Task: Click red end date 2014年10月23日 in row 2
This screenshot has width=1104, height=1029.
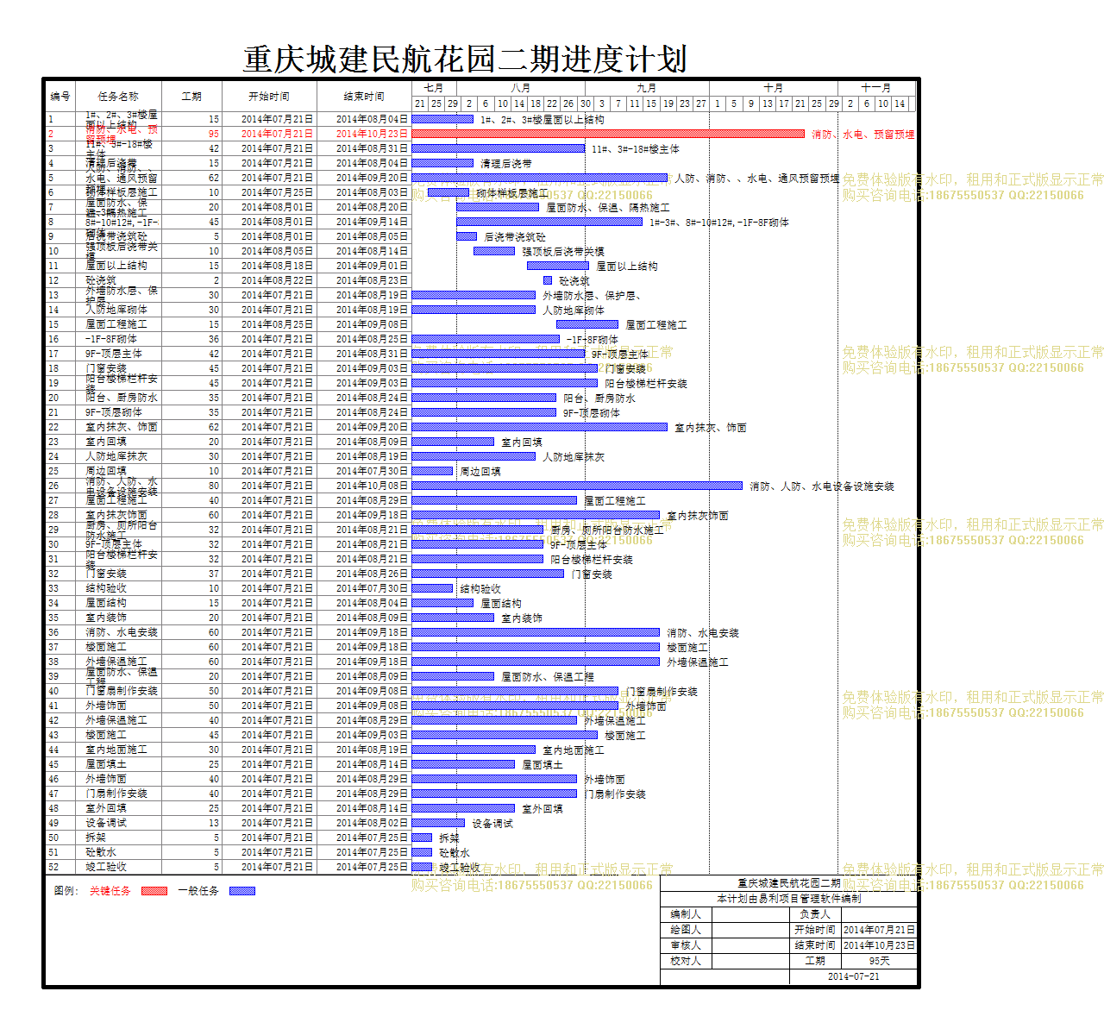Action: 372,134
